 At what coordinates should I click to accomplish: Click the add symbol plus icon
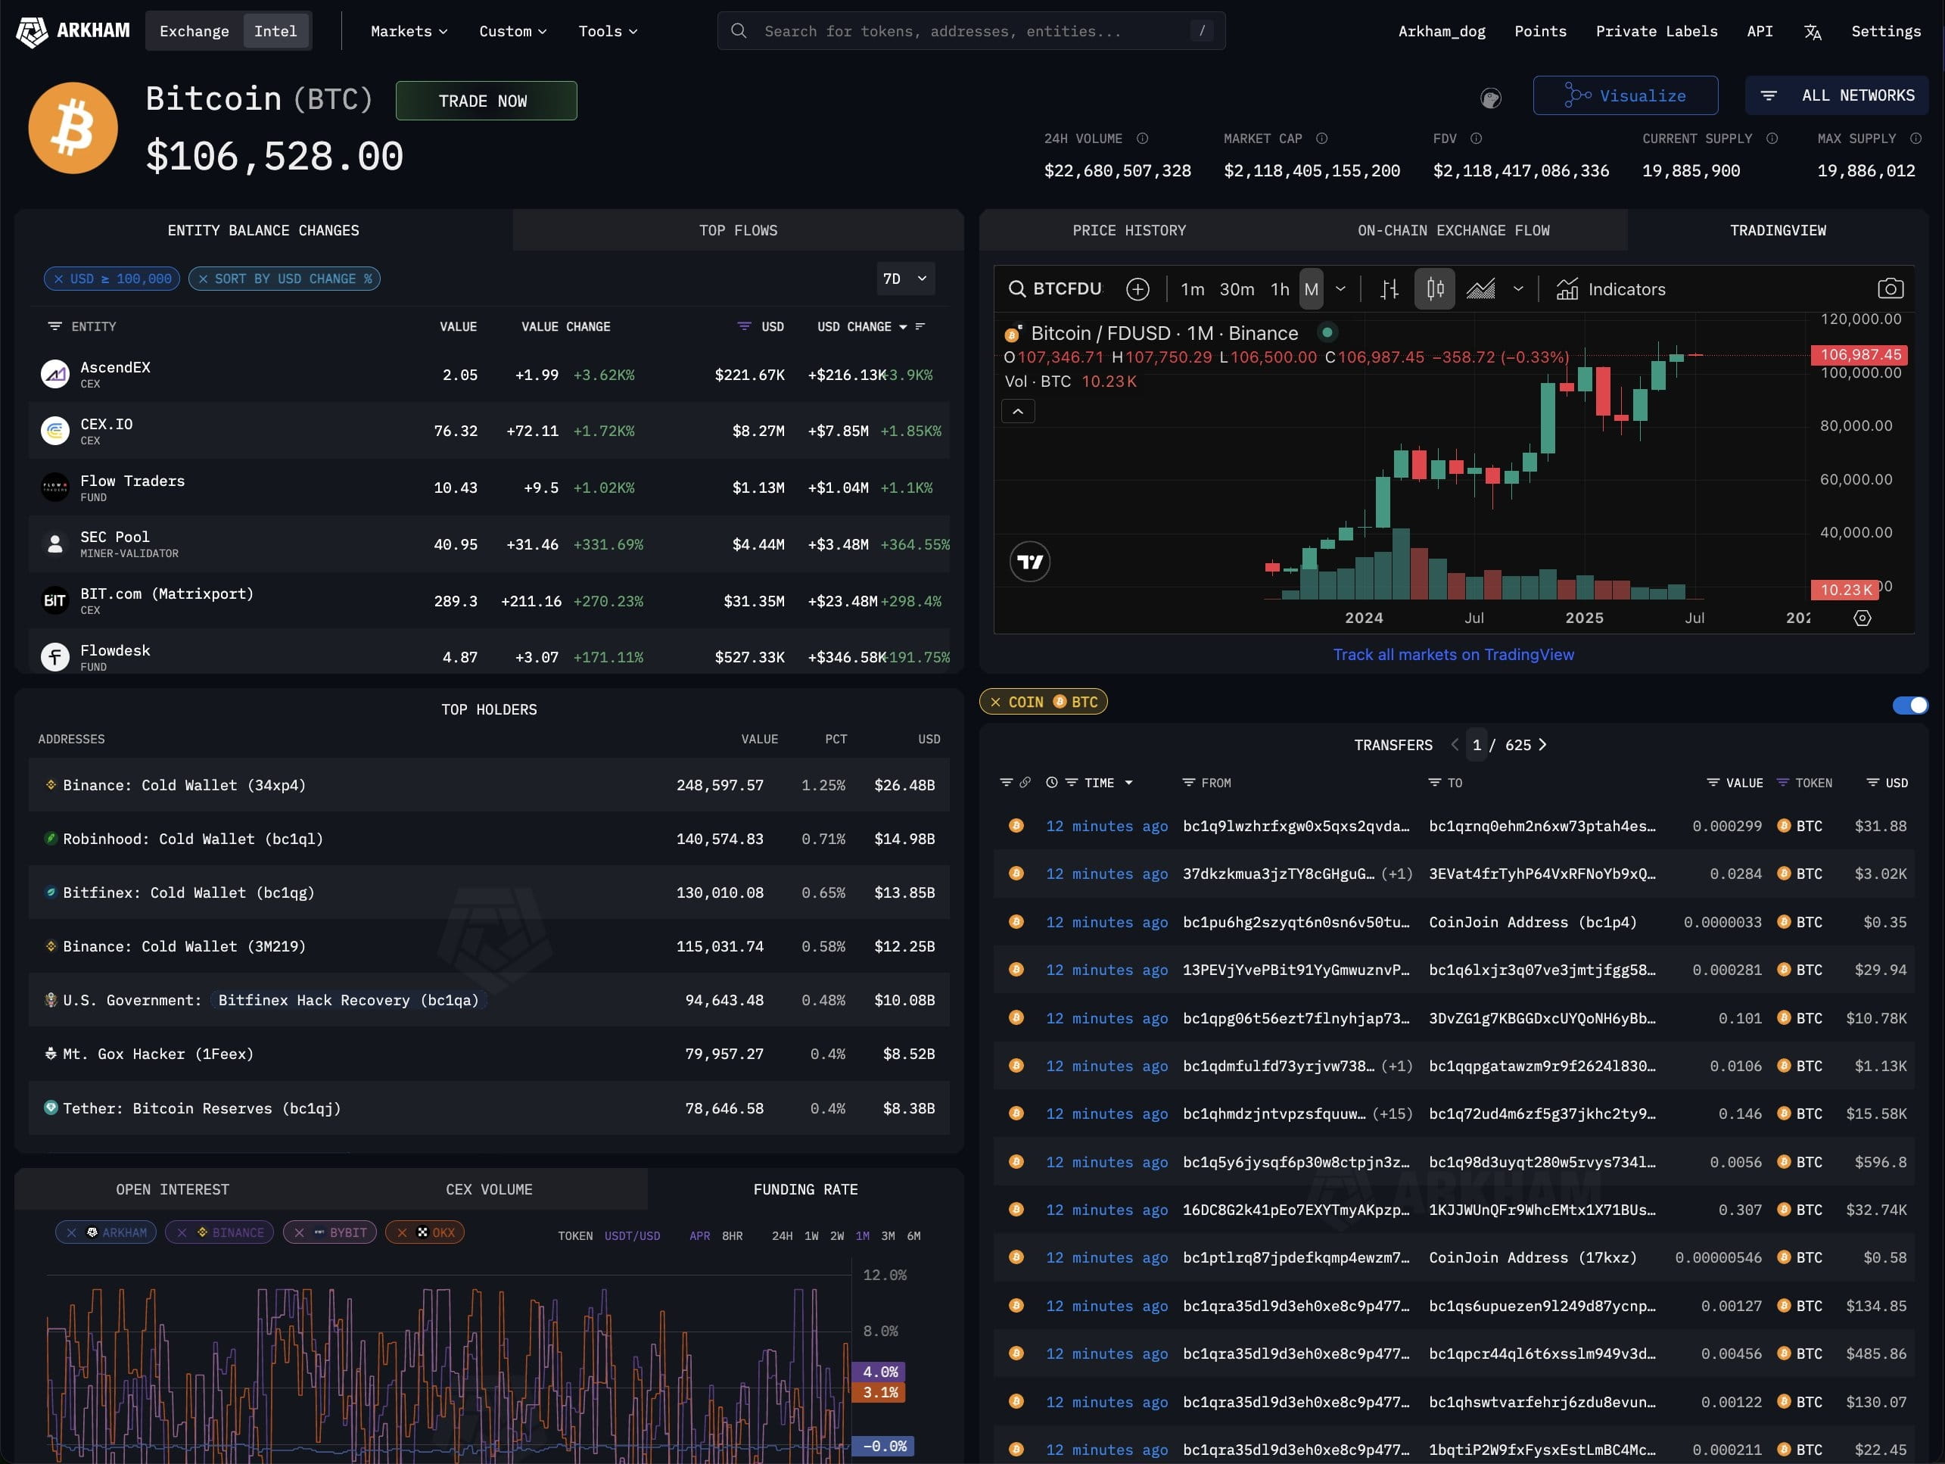(x=1137, y=288)
